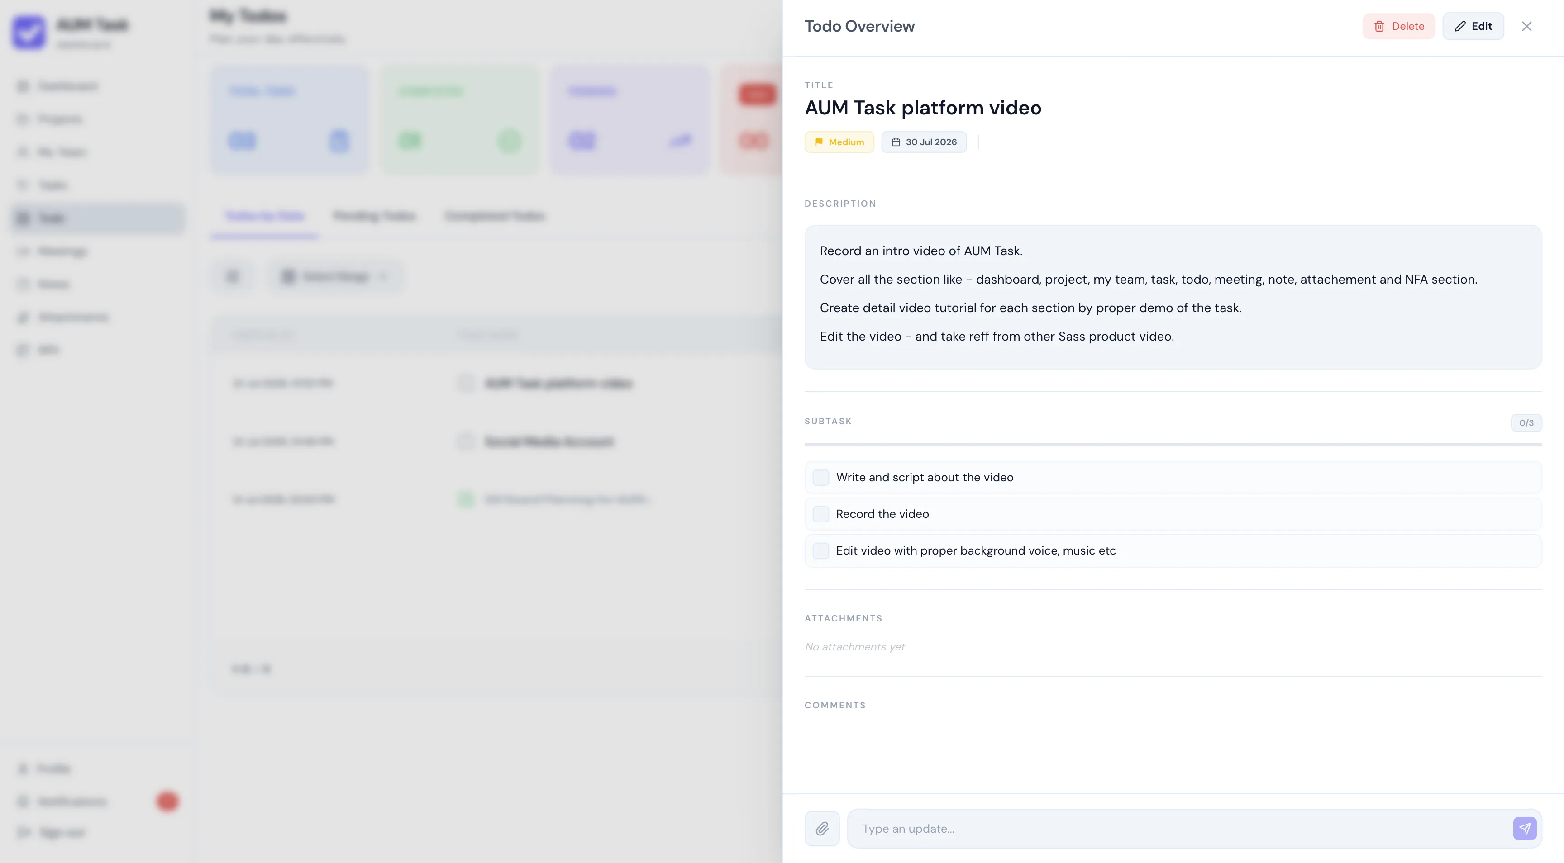Viewport: 1564px width, 863px height.
Task: Click the 'Create detail video tutorial' description line
Action: tap(1030, 308)
